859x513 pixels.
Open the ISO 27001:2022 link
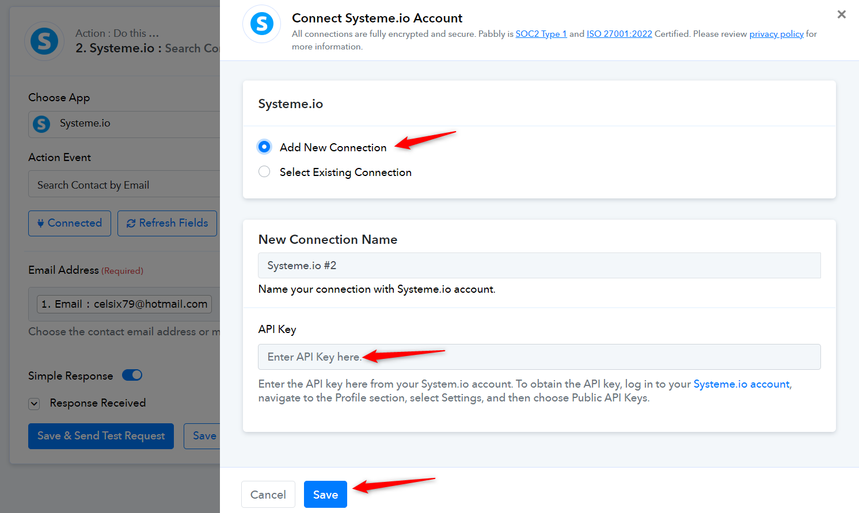(x=619, y=34)
